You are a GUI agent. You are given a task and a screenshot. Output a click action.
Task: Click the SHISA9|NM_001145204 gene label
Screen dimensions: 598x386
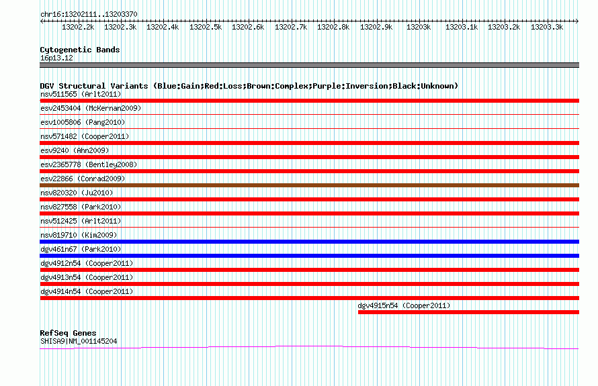click(79, 341)
